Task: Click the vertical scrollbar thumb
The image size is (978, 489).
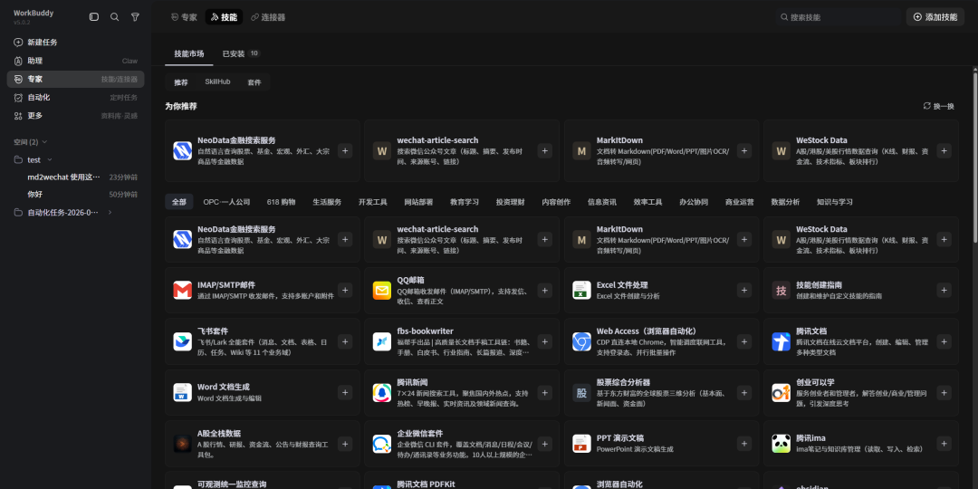Action: pos(975,158)
